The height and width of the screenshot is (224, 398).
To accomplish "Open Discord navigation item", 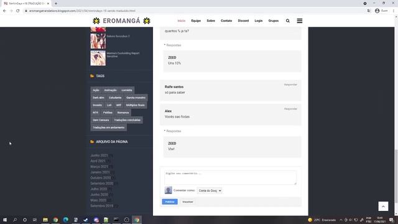I will tap(243, 21).
